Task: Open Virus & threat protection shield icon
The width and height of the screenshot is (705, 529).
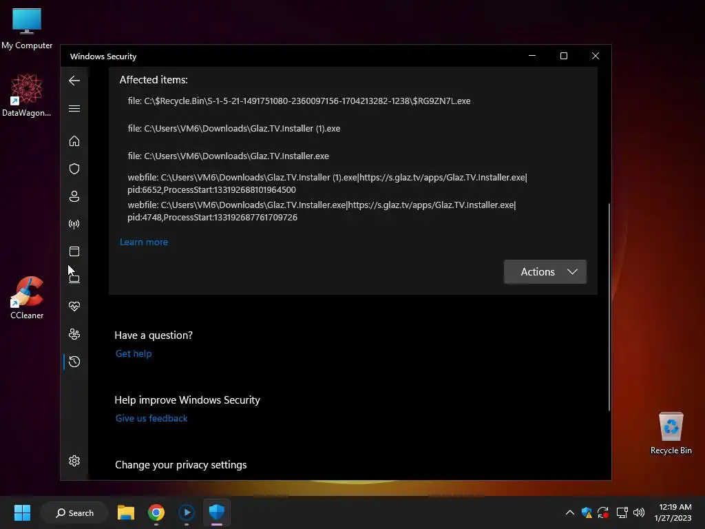Action: [74, 169]
